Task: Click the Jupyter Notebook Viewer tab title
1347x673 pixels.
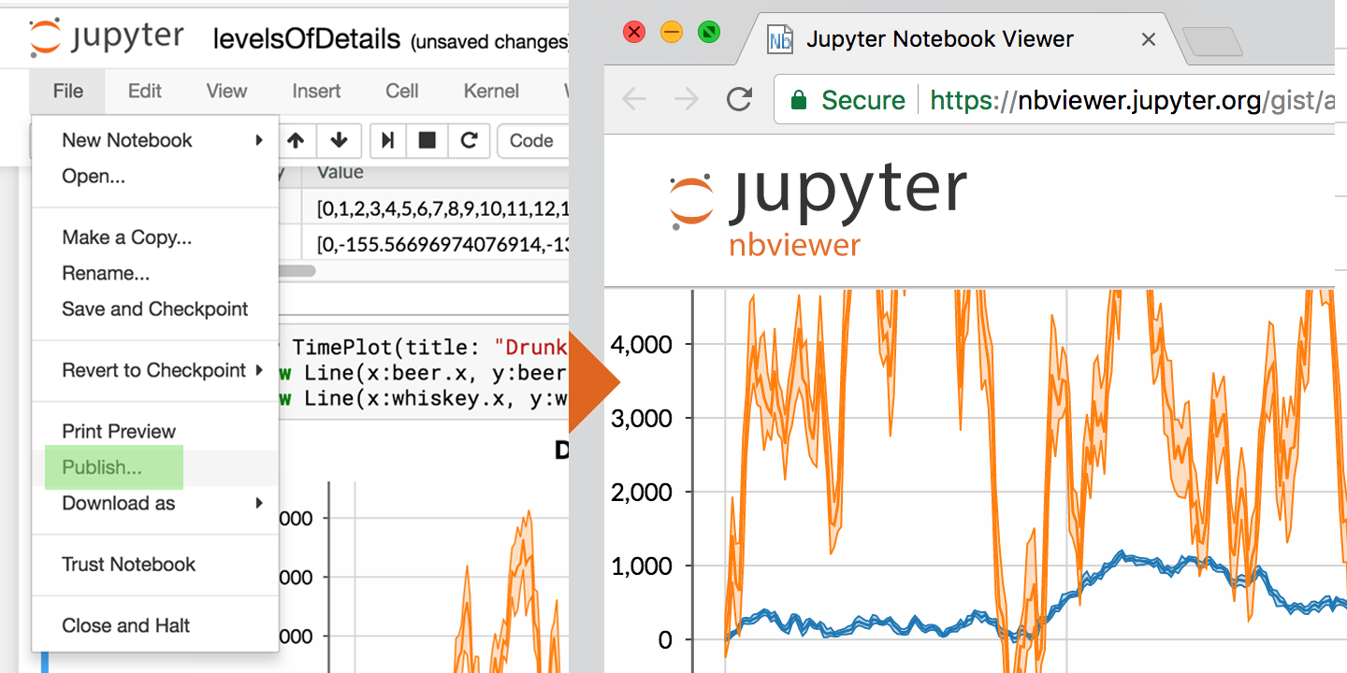Action: (x=940, y=39)
